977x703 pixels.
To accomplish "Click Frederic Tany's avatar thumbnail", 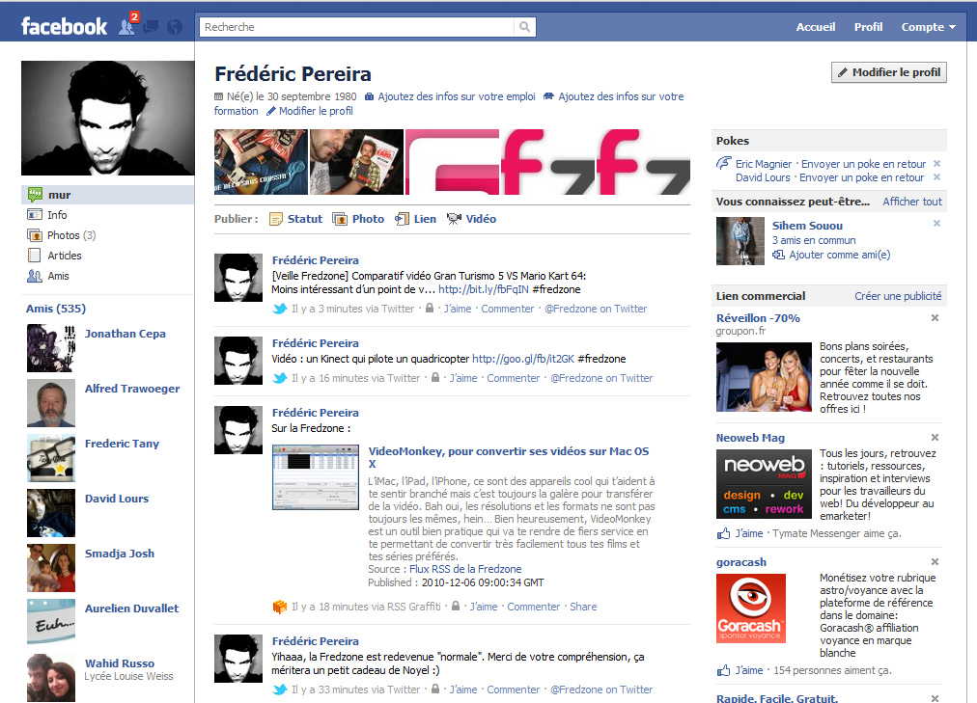I will click(x=51, y=458).
